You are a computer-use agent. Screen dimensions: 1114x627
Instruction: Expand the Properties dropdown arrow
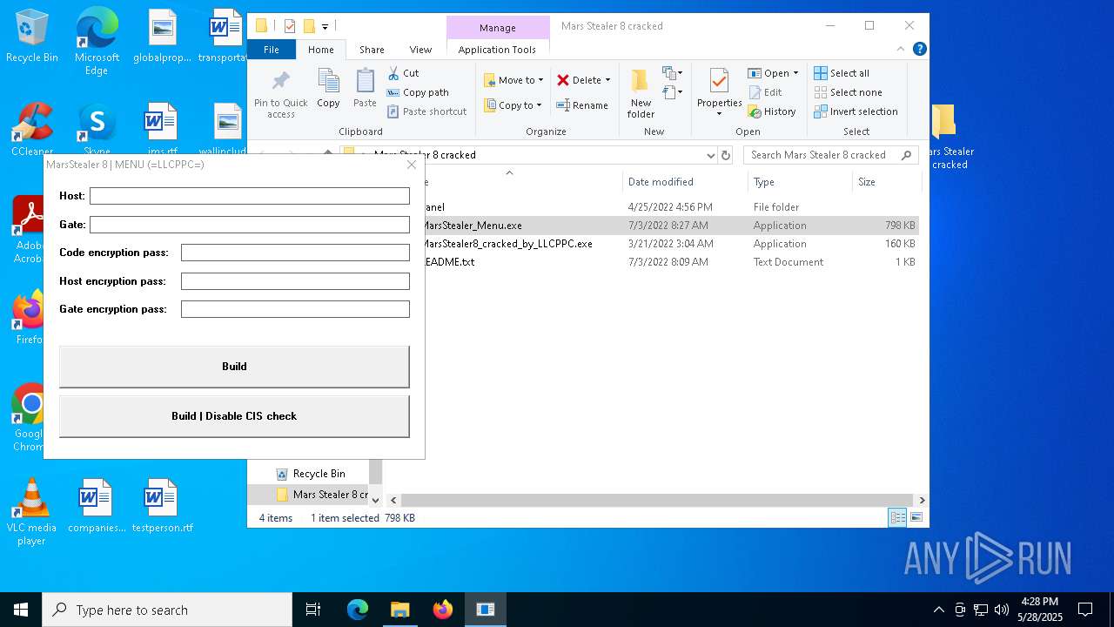click(719, 114)
